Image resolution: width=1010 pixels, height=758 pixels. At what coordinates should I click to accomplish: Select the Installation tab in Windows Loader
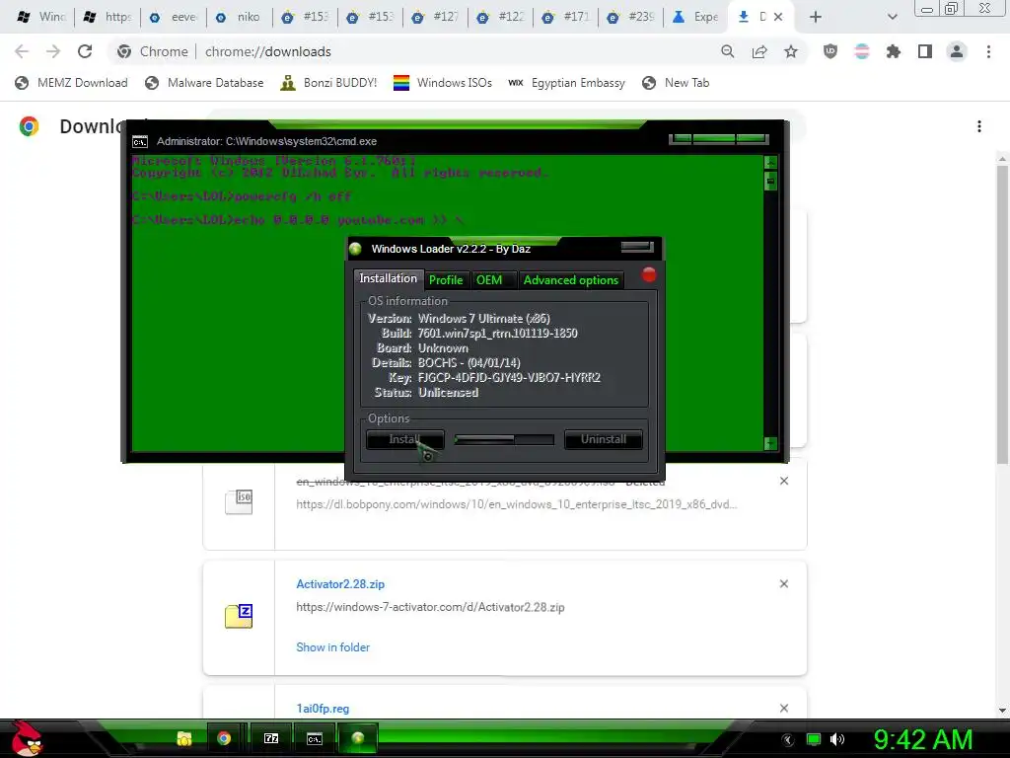point(388,278)
